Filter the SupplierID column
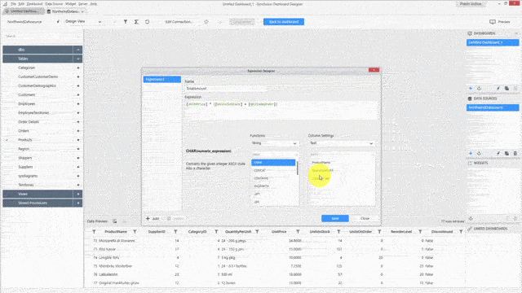522x293 pixels. coord(175,232)
